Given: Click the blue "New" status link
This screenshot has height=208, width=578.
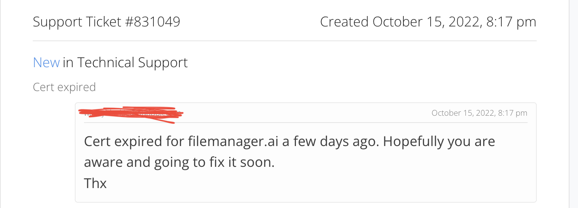Looking at the screenshot, I should coord(46,63).
